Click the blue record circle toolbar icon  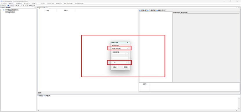pyautogui.click(x=8, y=6)
